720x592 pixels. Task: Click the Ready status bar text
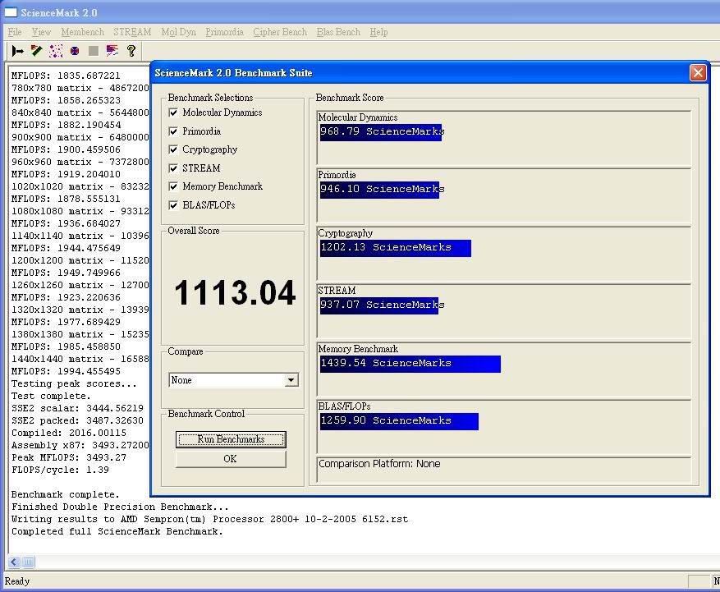click(x=17, y=581)
